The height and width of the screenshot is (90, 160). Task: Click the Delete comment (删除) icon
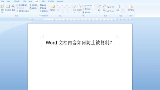point(58,6)
